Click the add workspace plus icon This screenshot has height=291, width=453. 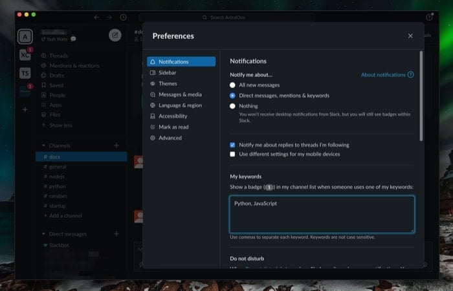(x=25, y=110)
